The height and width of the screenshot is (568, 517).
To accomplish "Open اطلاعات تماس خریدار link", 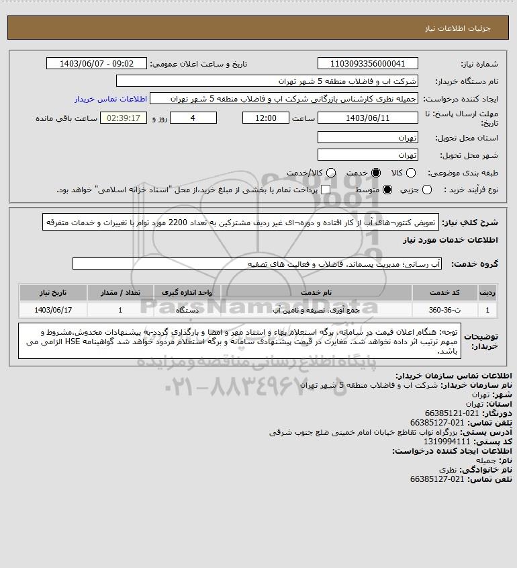I will tap(111, 99).
